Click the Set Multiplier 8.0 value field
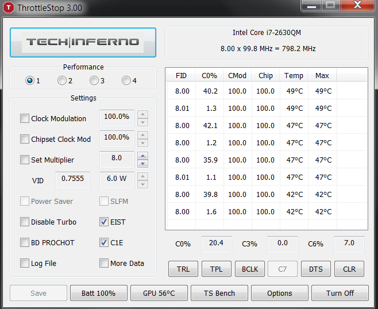The image size is (378, 309). [x=117, y=160]
